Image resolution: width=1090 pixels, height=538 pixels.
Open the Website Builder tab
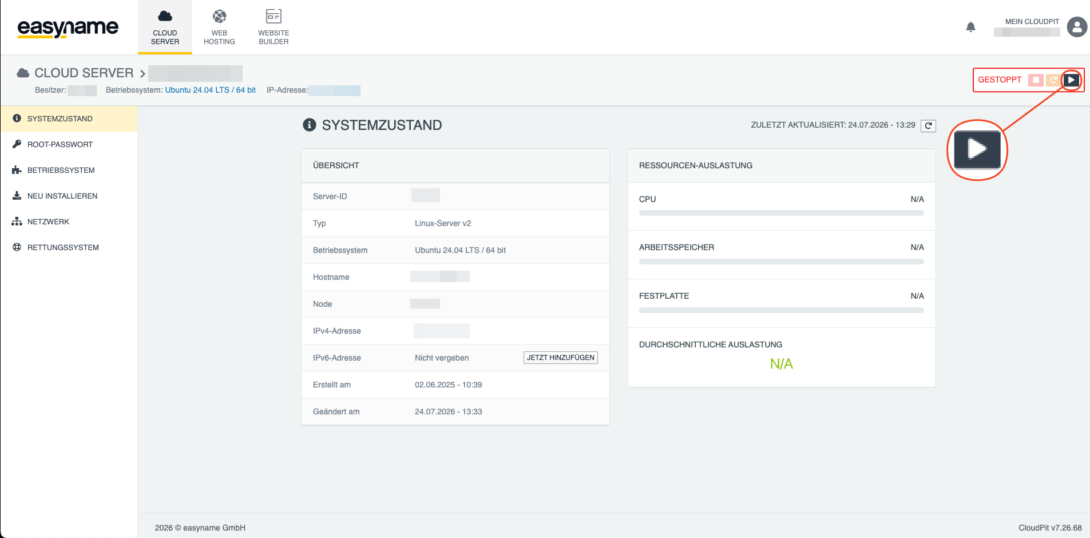274,27
